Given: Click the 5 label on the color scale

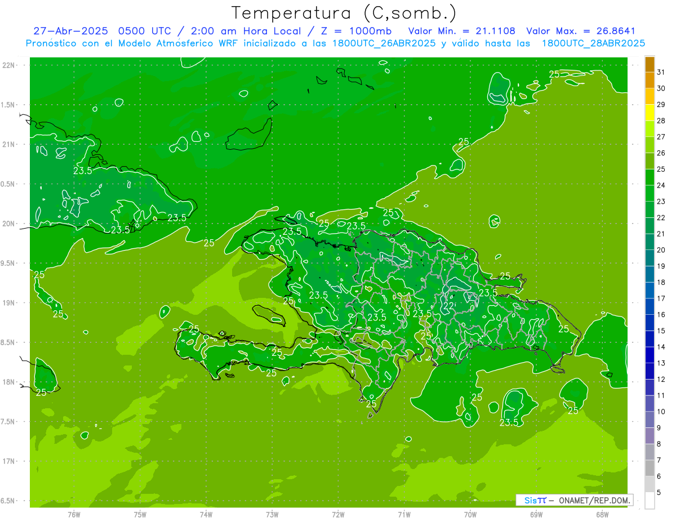Looking at the screenshot, I should [x=659, y=493].
